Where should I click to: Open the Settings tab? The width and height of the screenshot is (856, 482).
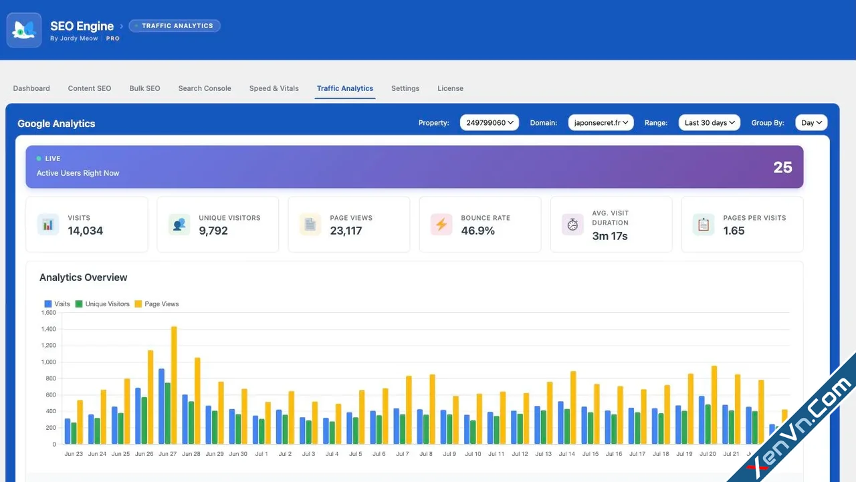pyautogui.click(x=405, y=88)
